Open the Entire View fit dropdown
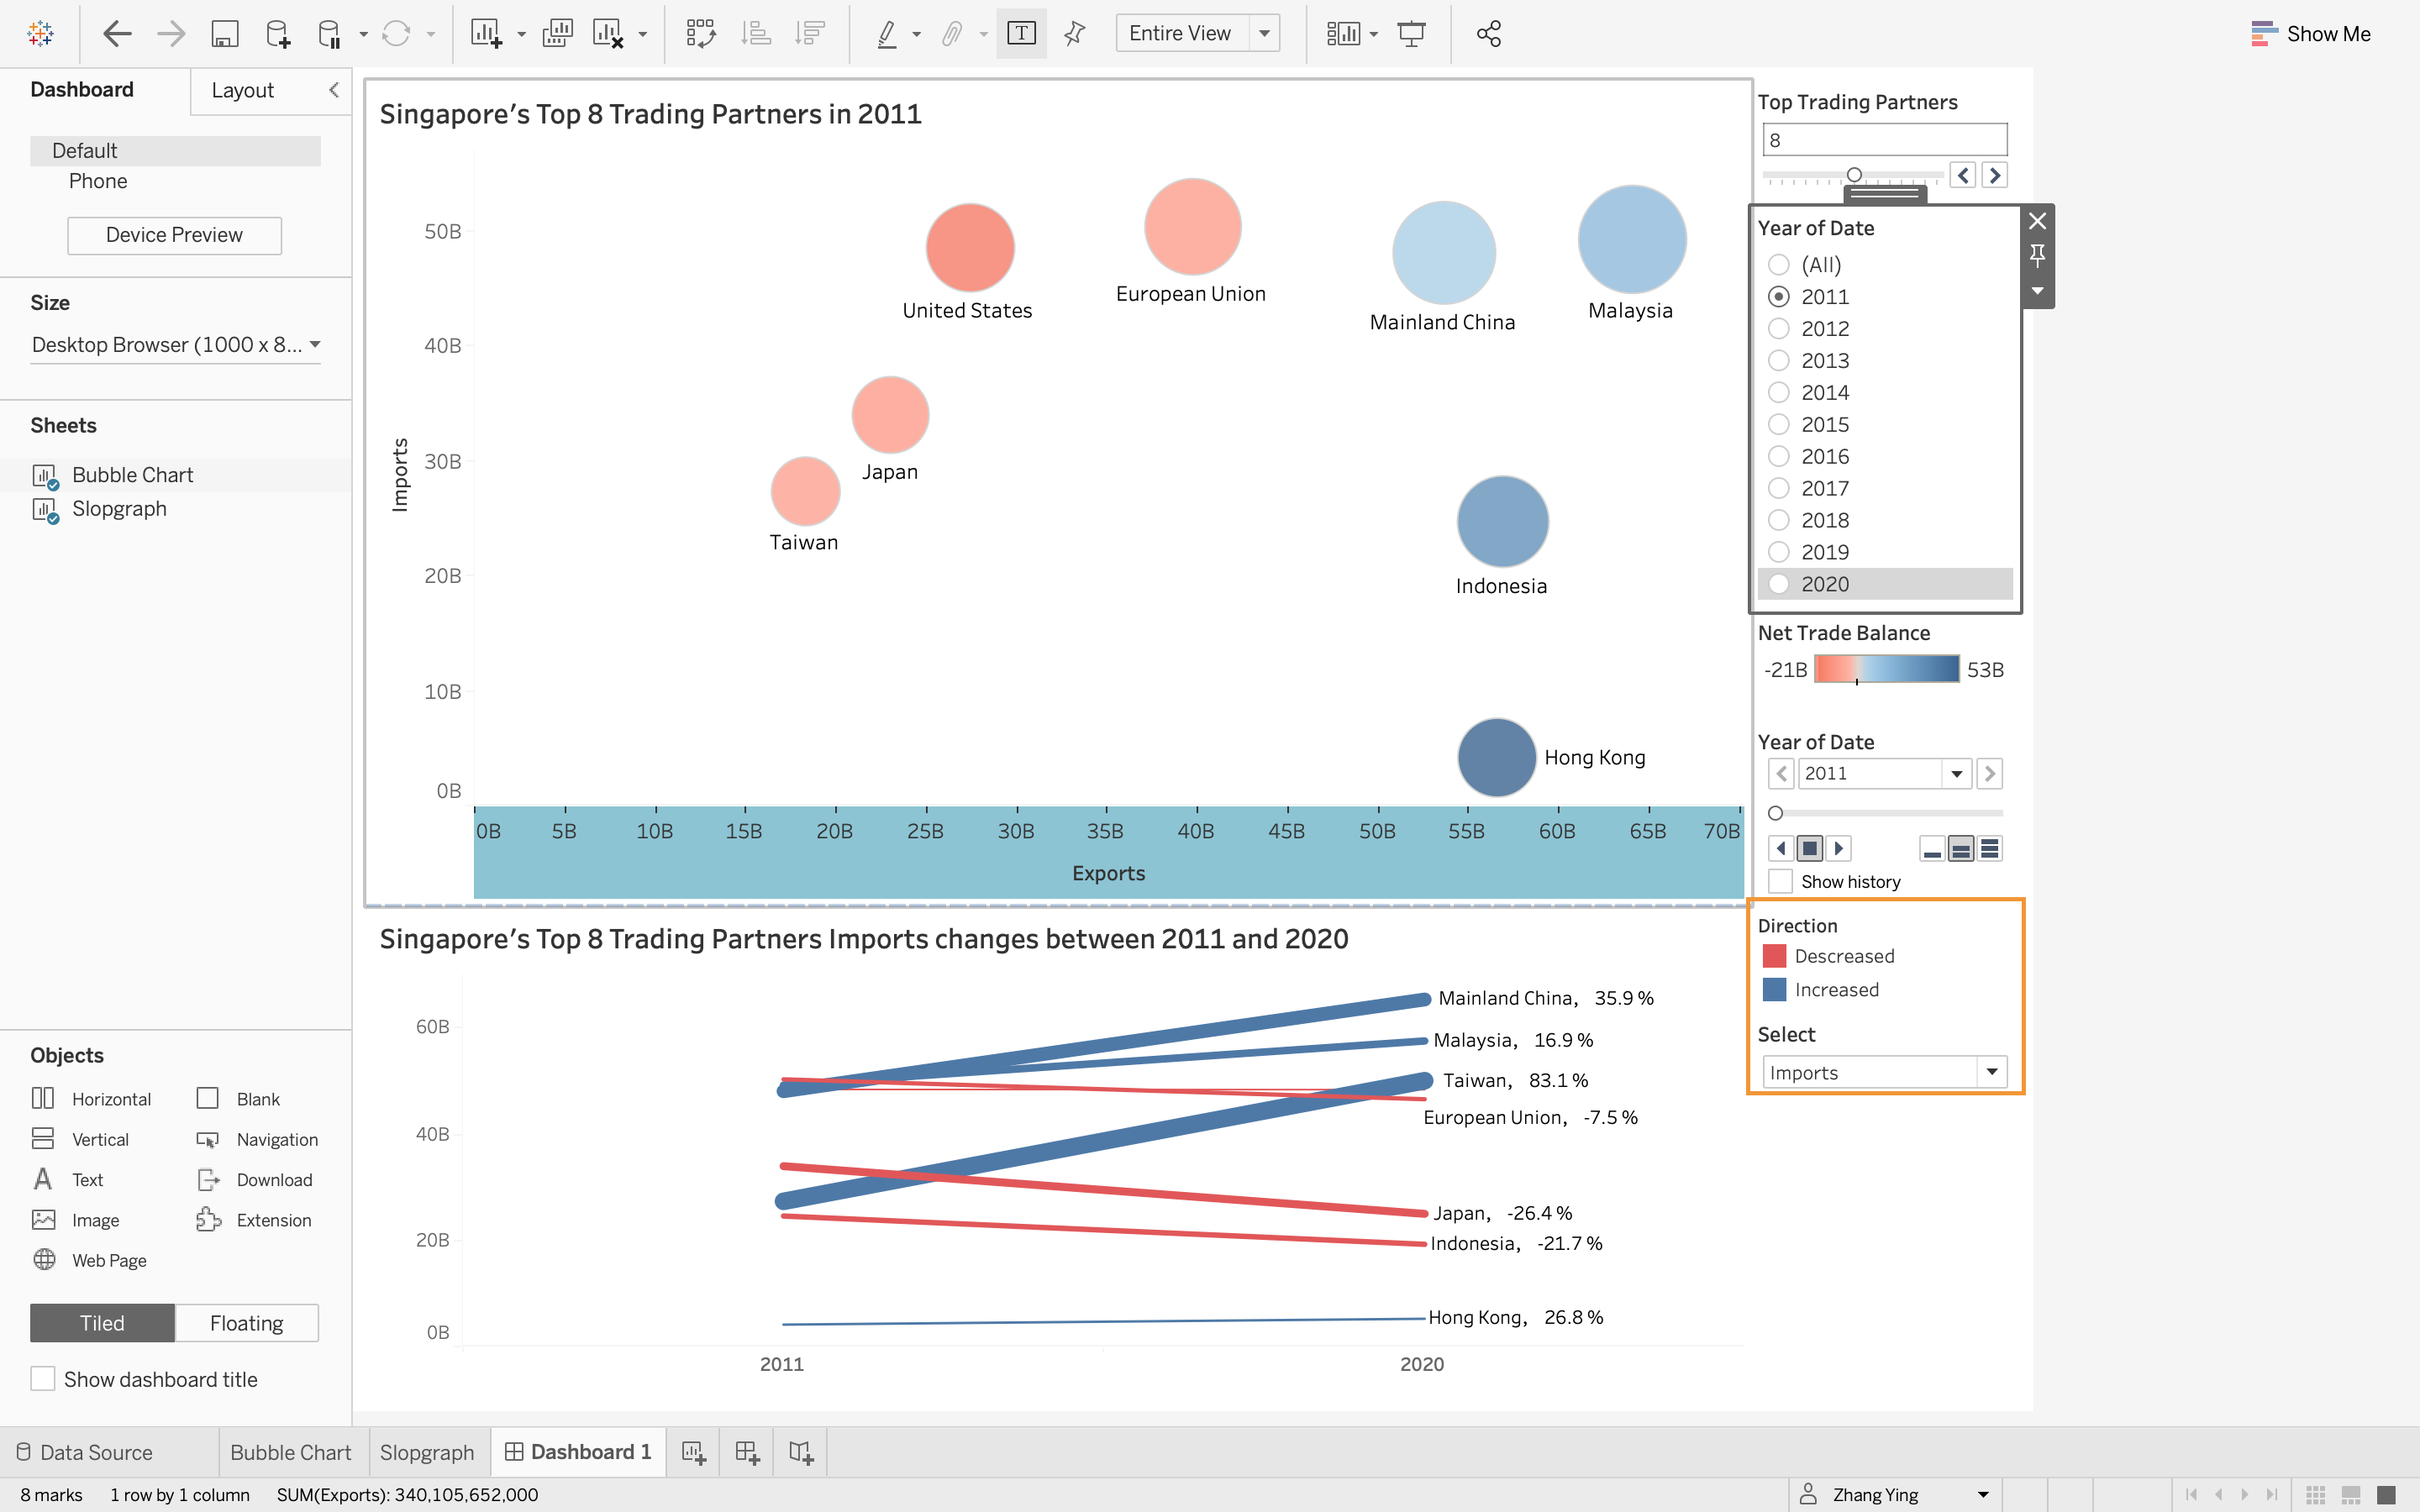Screen dimensions: 2420x1512 tap(1265, 34)
